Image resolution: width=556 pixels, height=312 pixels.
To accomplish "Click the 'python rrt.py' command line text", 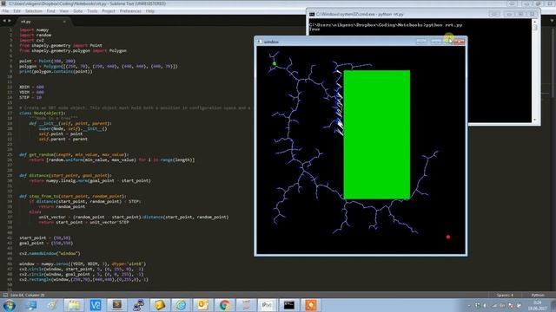I will tap(444, 25).
